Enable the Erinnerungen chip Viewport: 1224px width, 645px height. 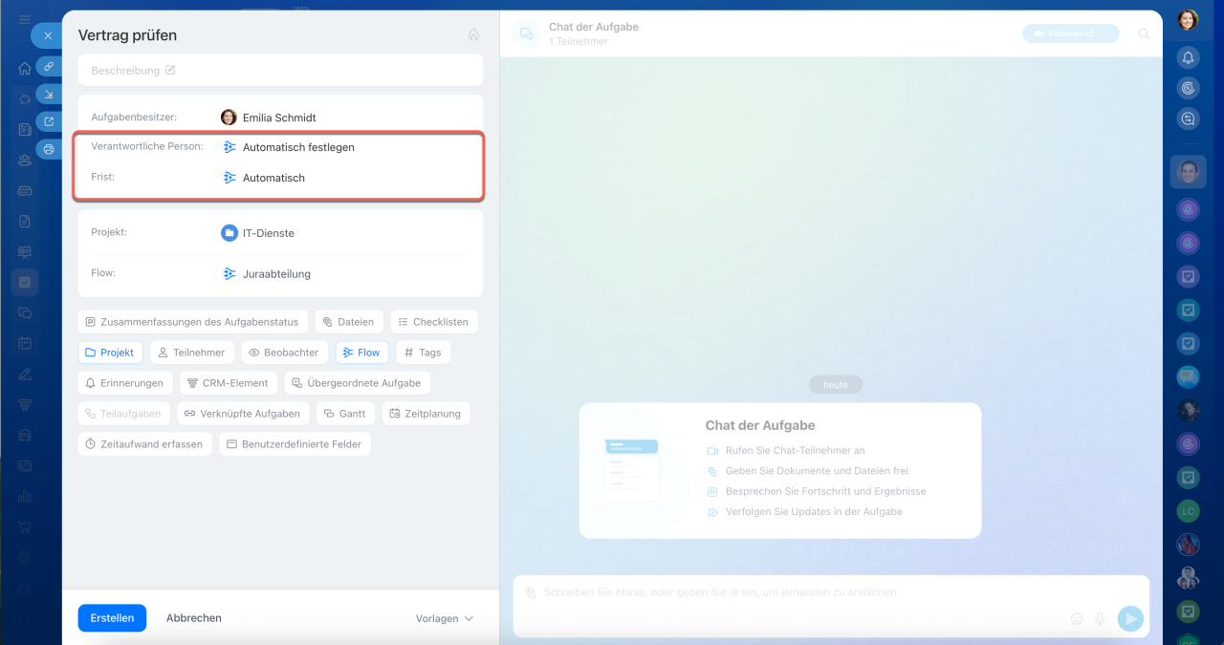coord(125,383)
